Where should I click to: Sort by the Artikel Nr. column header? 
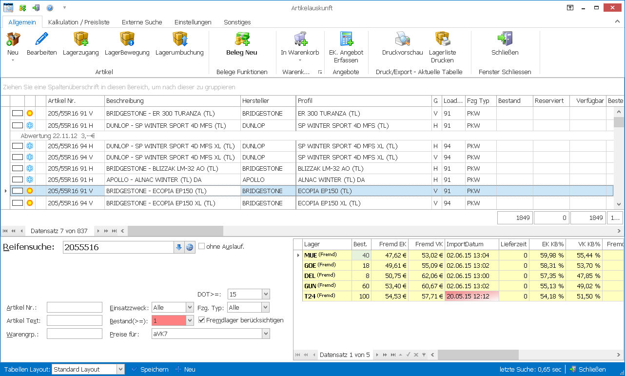[x=75, y=101]
